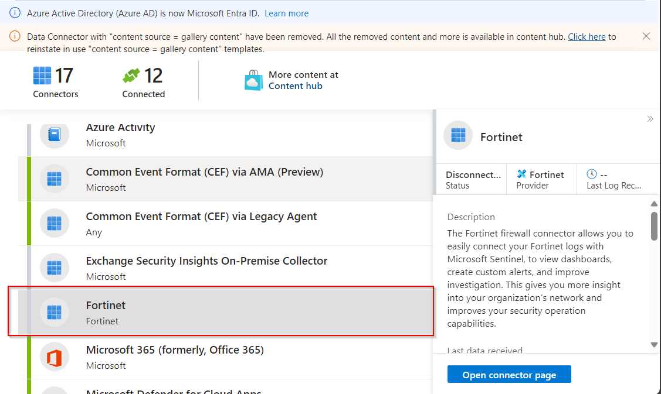Screen dimensions: 661x394
Task: Click the Common Event Format via AMA connector icon
Action: 54,179
